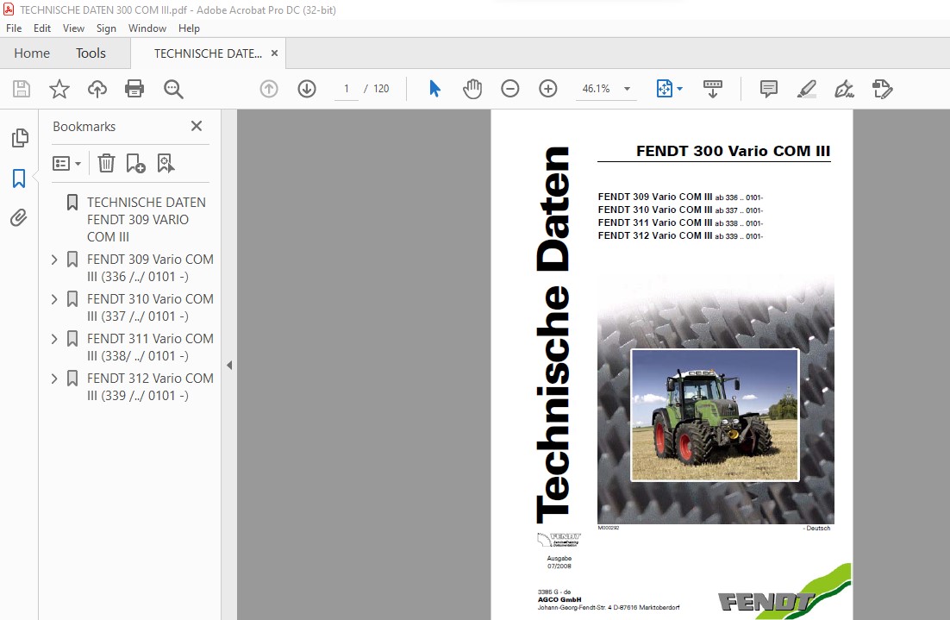Screen dimensions: 950x620
Task: Open the View menu
Action: [73, 28]
